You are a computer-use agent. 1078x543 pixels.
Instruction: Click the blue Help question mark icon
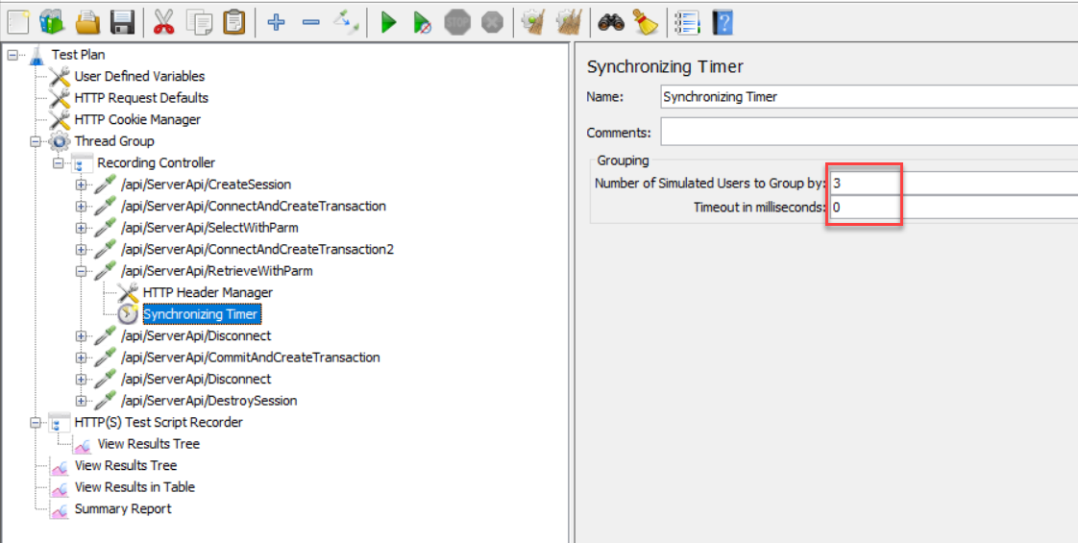pyautogui.click(x=723, y=21)
